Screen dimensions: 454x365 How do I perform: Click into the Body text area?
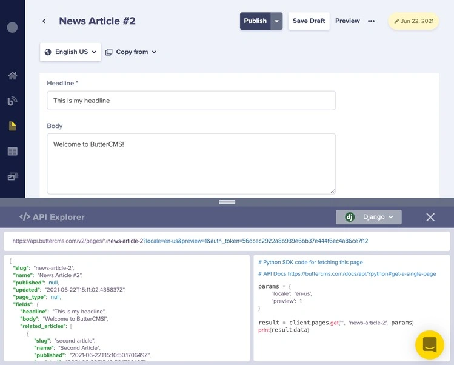pos(192,164)
